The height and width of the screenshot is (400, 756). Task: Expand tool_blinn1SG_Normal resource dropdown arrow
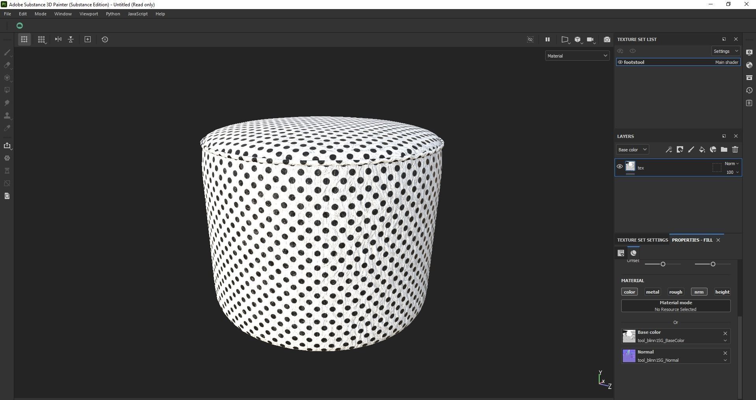tap(725, 360)
